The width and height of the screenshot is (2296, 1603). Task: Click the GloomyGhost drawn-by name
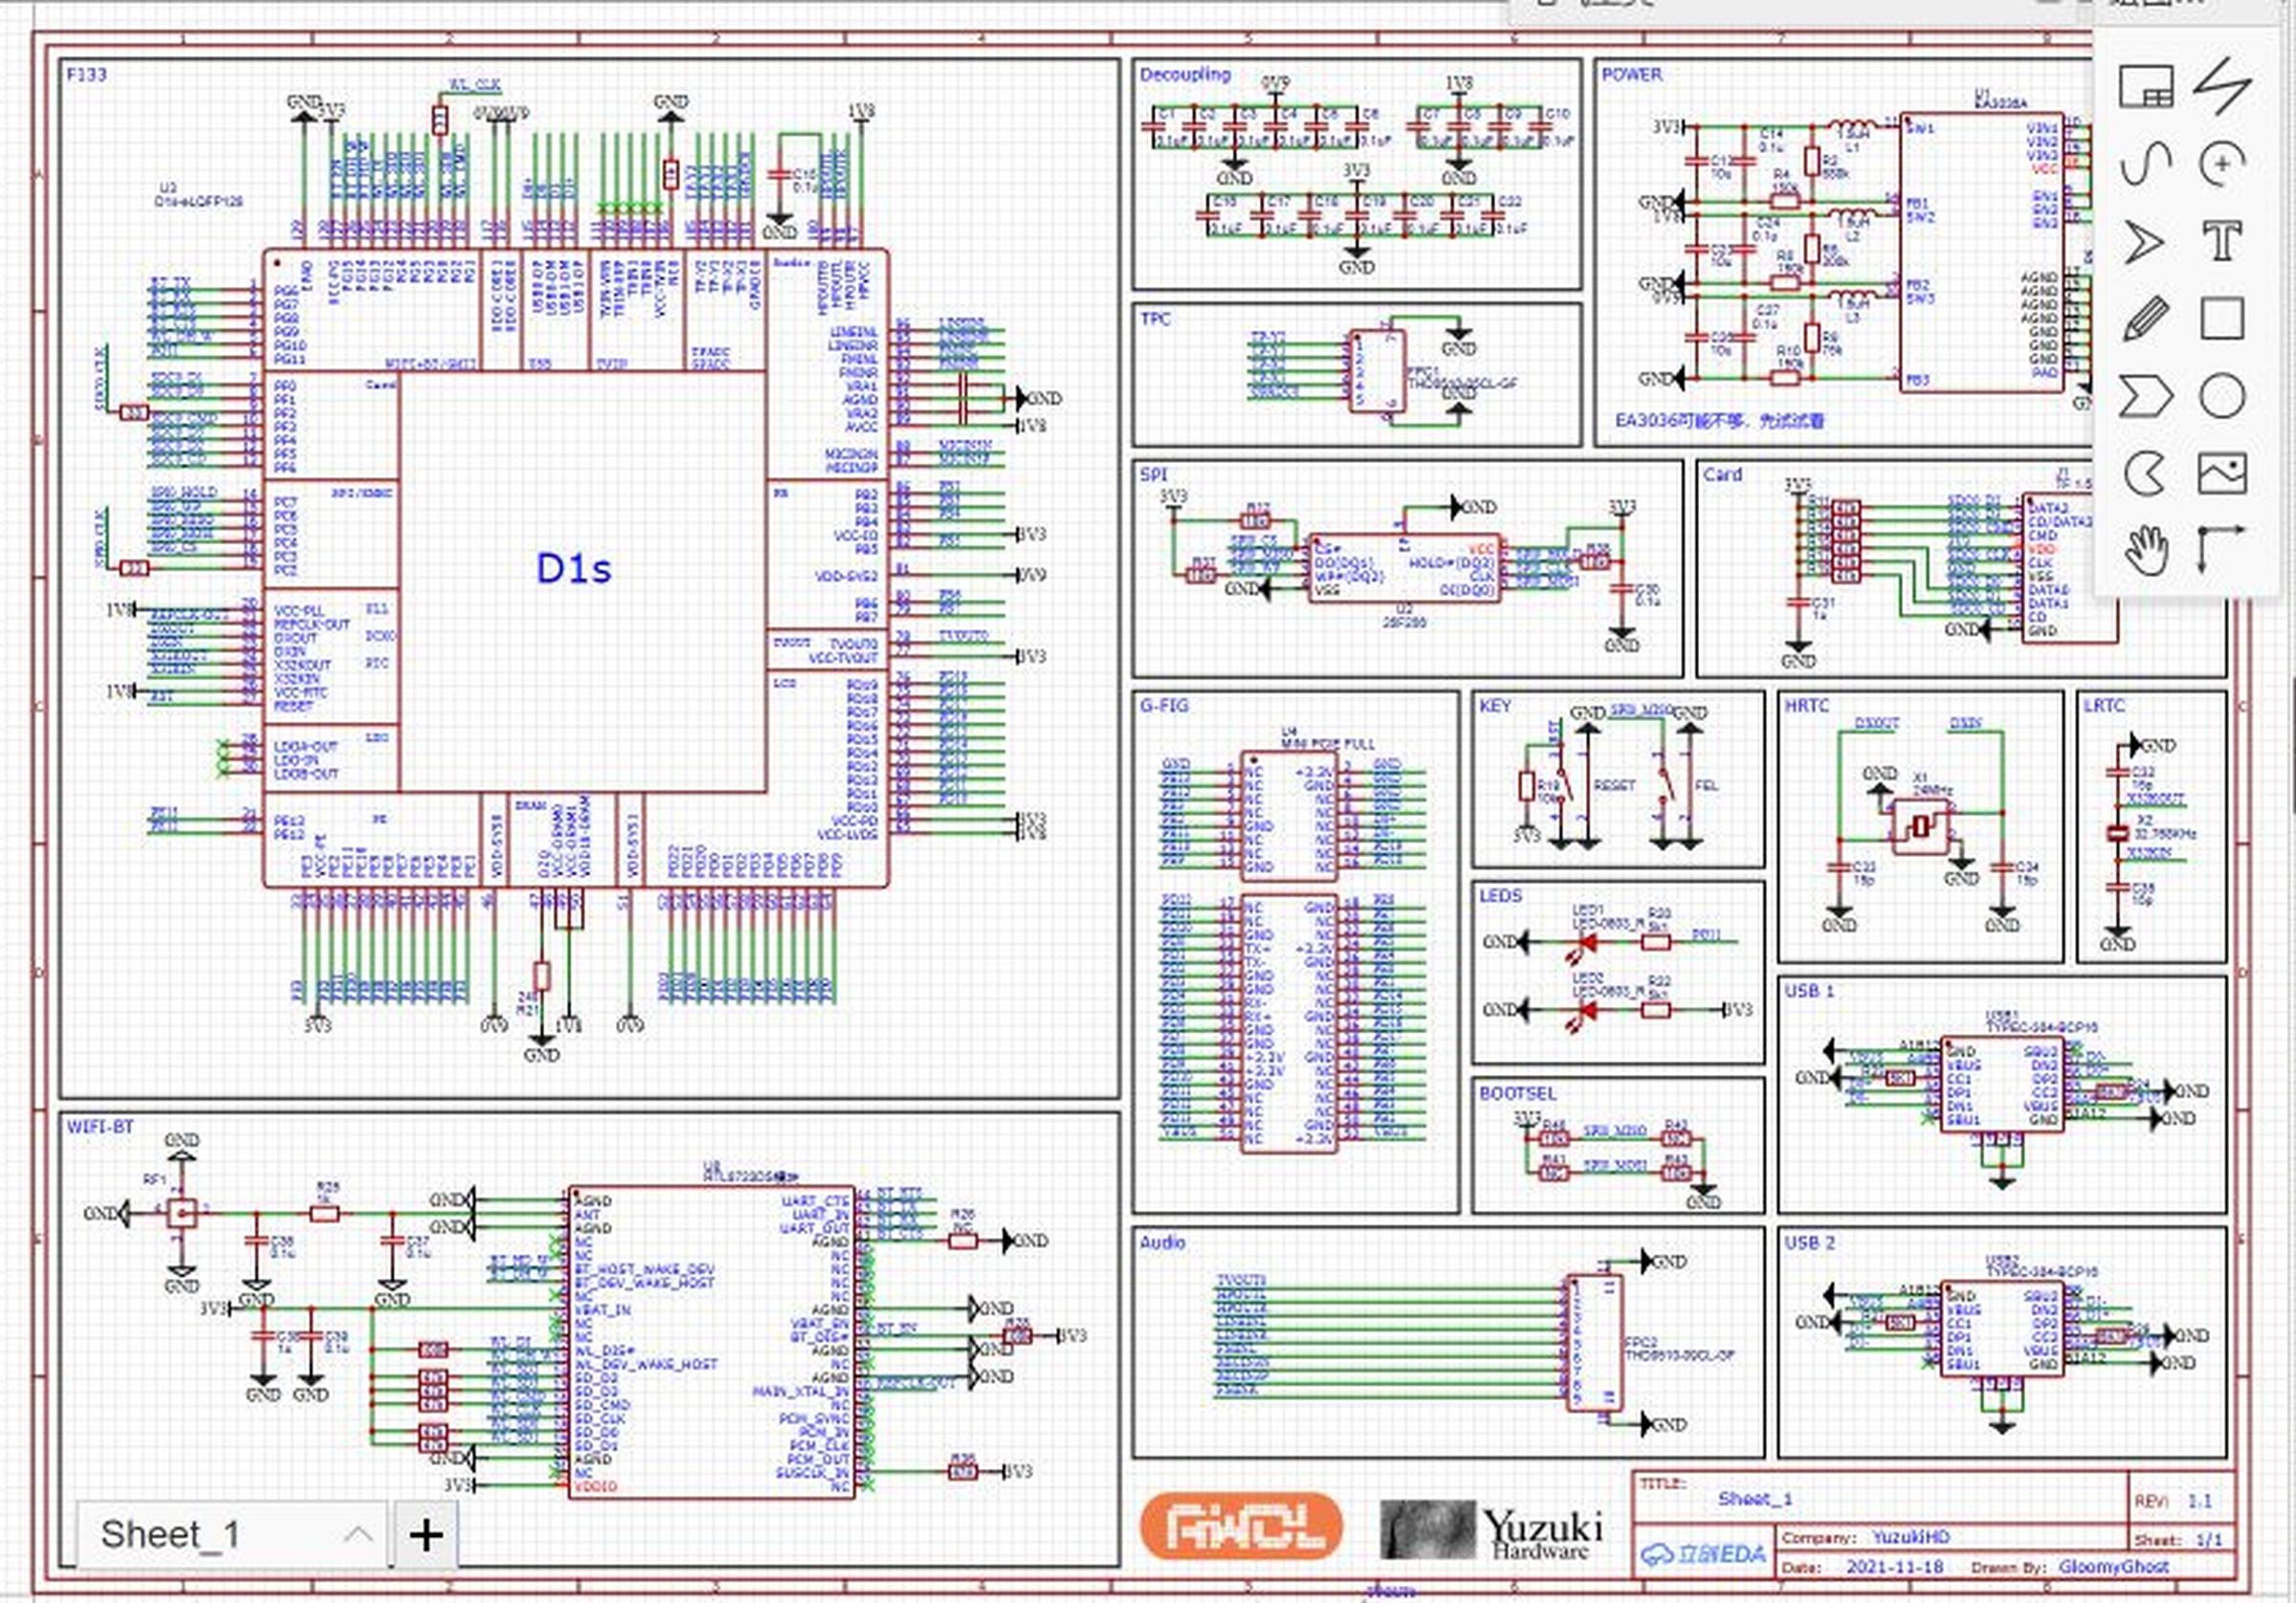2114,1567
